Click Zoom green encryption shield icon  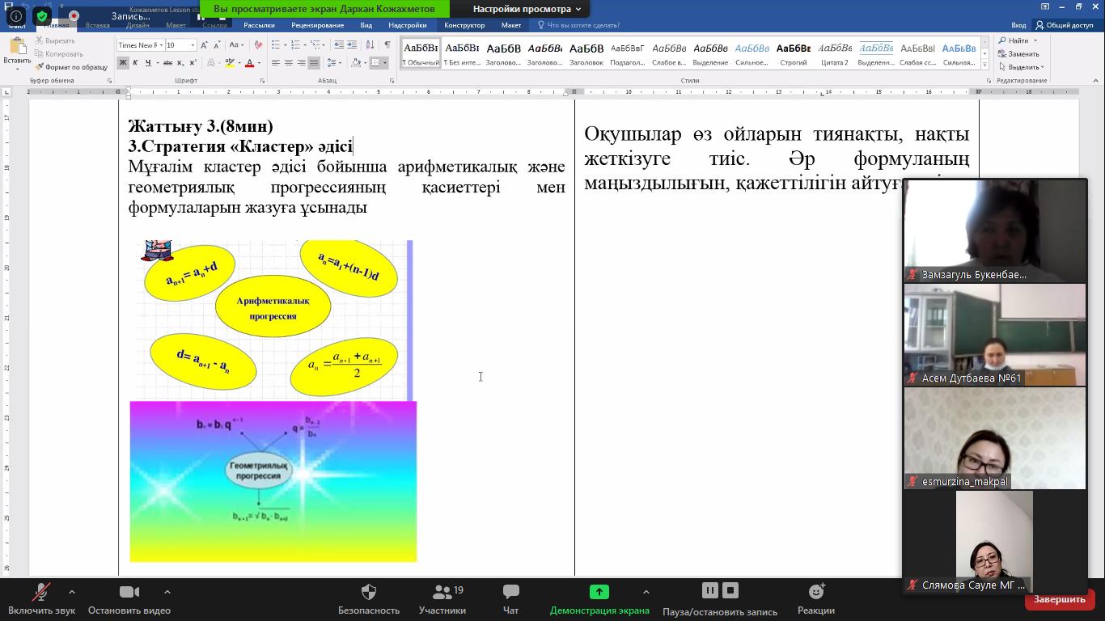(42, 15)
